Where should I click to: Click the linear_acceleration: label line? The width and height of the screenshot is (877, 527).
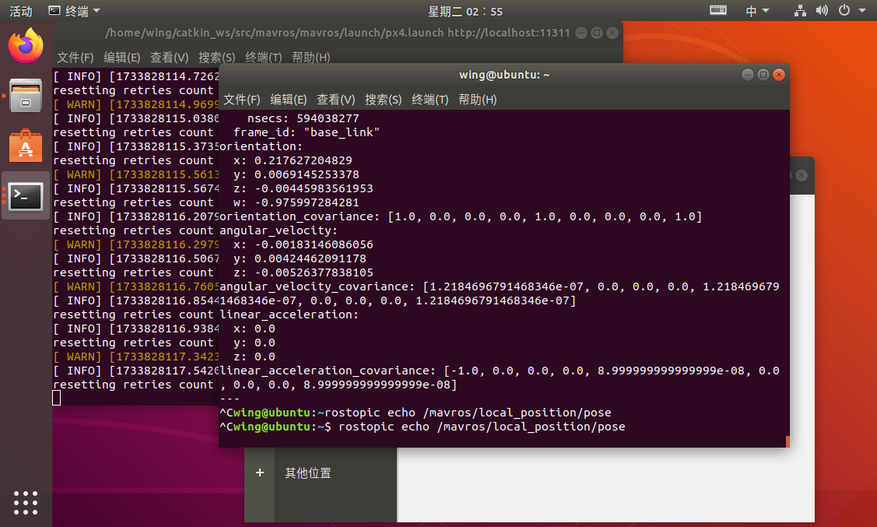[289, 314]
